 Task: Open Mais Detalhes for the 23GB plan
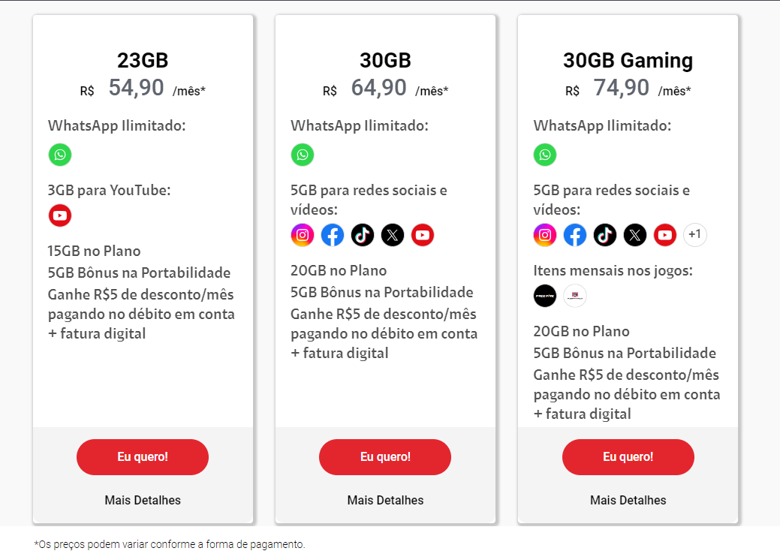click(143, 500)
